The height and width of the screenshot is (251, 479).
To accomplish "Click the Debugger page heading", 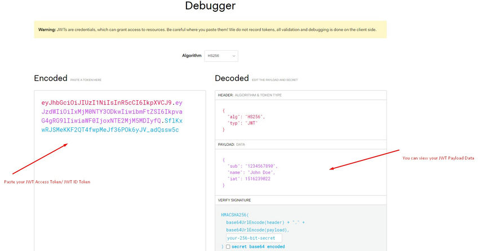I will (x=210, y=7).
